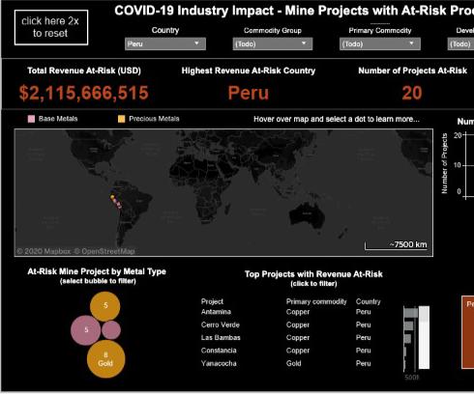Click the Gold commodity cell for Yanacocha

click(293, 363)
